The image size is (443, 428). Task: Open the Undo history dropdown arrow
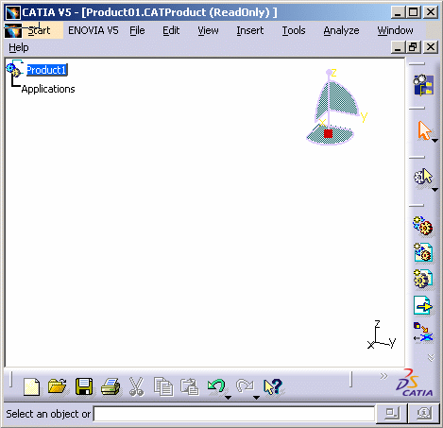tap(229, 398)
